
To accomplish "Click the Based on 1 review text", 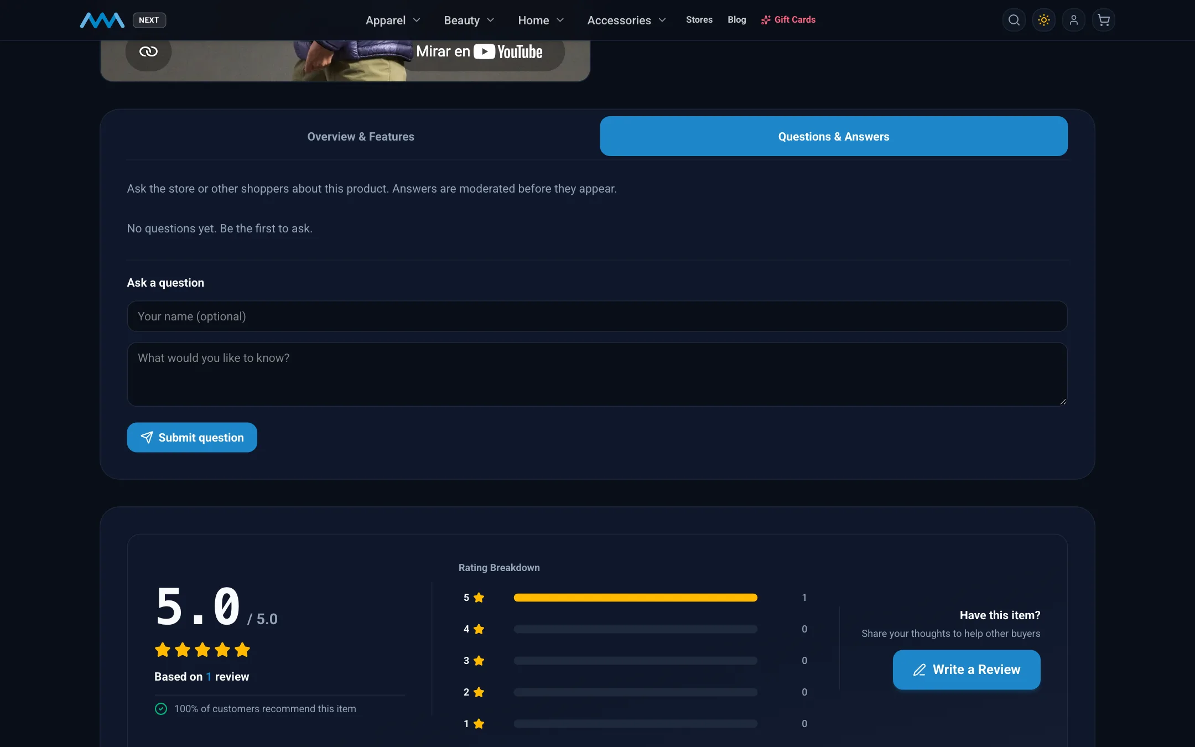I will pyautogui.click(x=201, y=677).
